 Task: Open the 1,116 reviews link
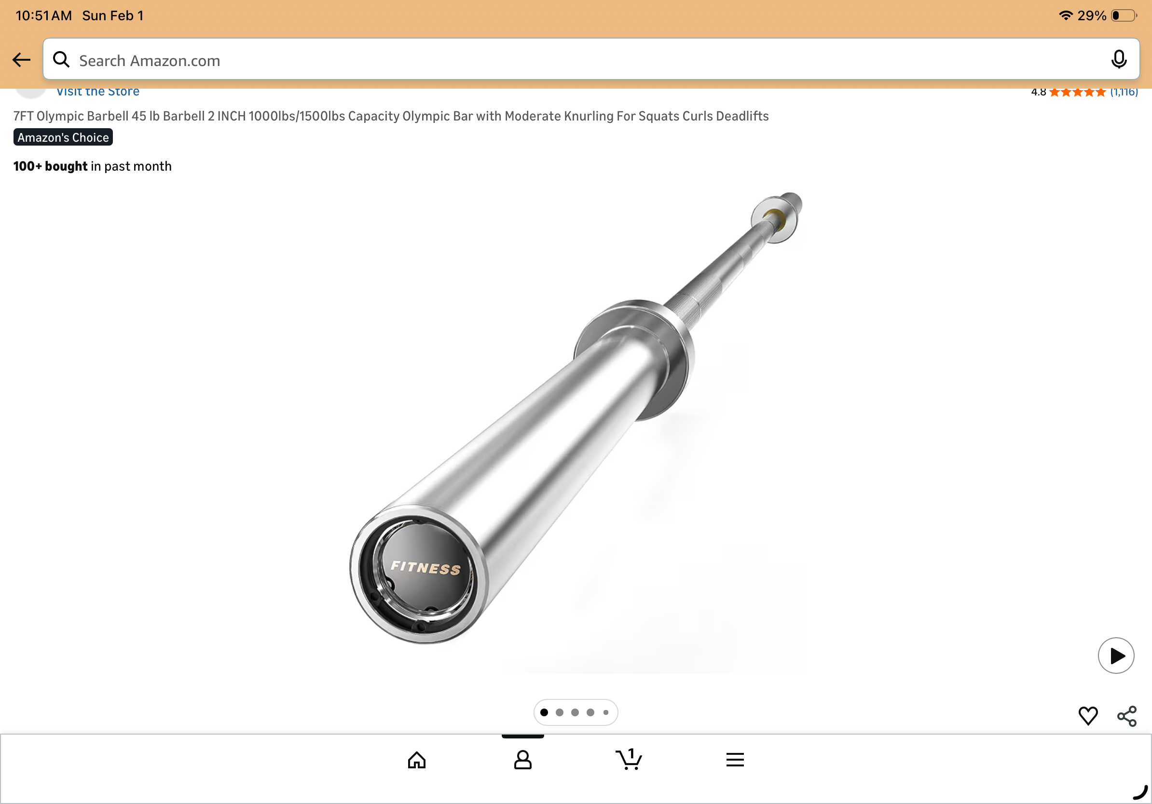click(x=1124, y=92)
